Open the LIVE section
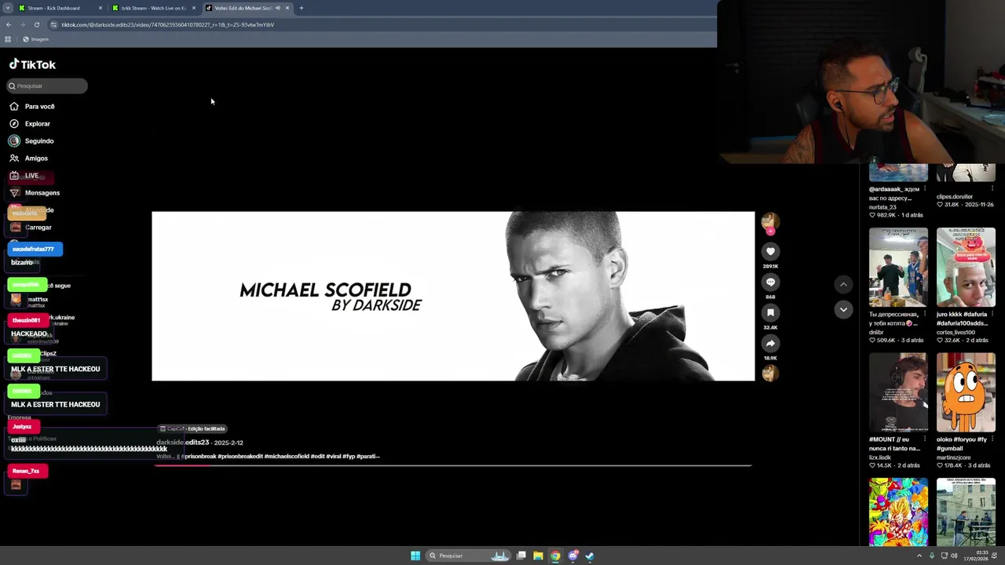1005x565 pixels. point(31,176)
